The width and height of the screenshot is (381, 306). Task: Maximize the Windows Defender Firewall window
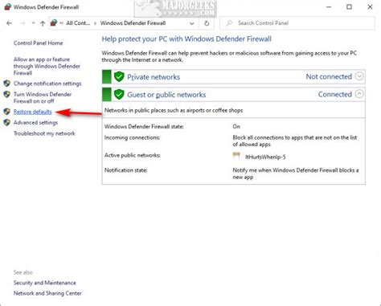349,7
